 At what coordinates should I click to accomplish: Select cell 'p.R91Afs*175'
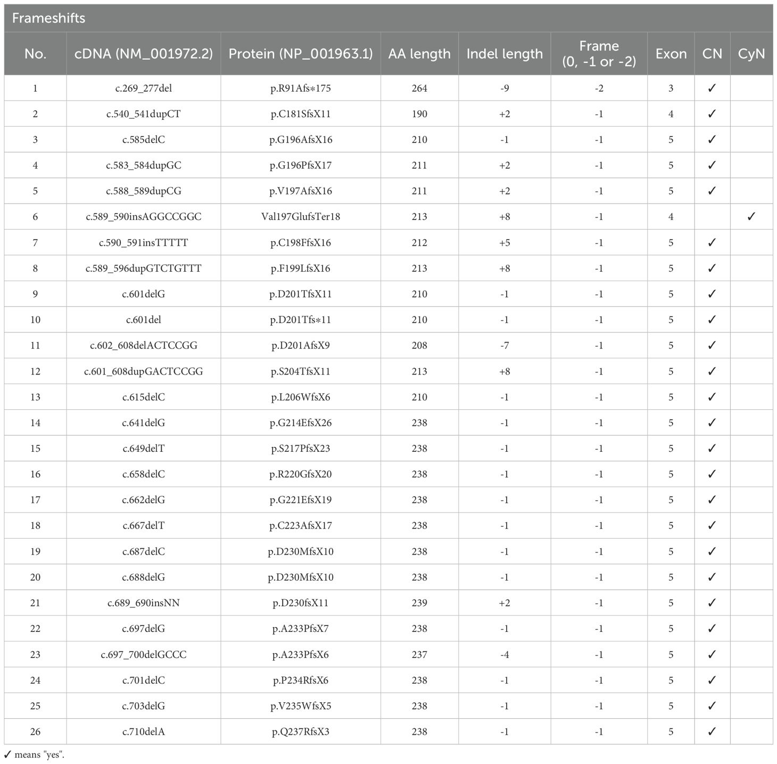301,88
